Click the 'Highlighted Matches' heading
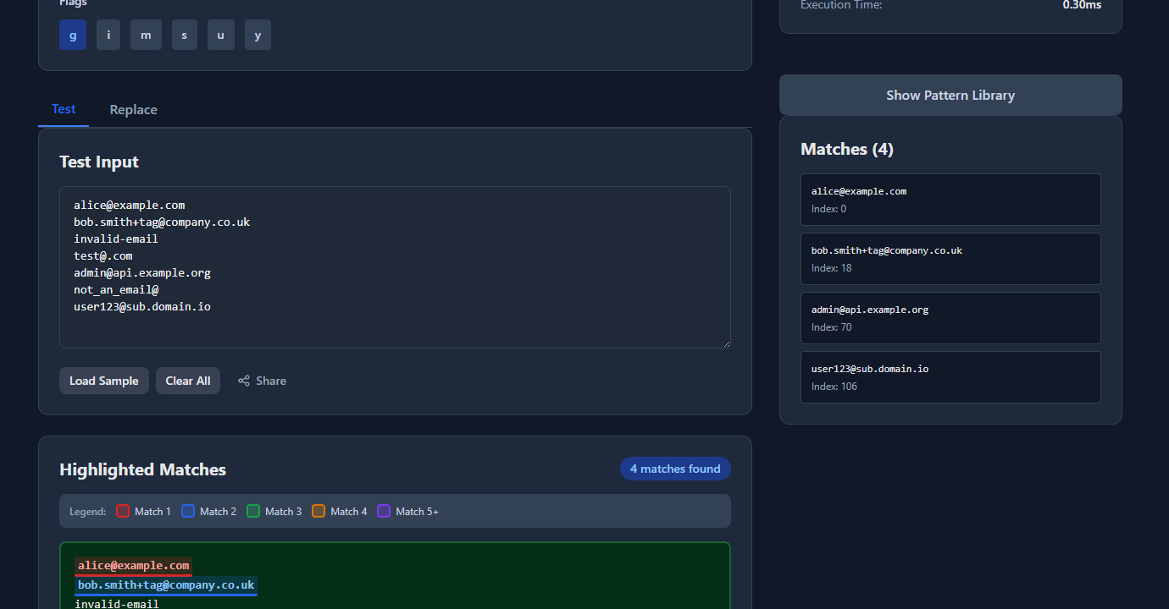1169x609 pixels. (143, 469)
